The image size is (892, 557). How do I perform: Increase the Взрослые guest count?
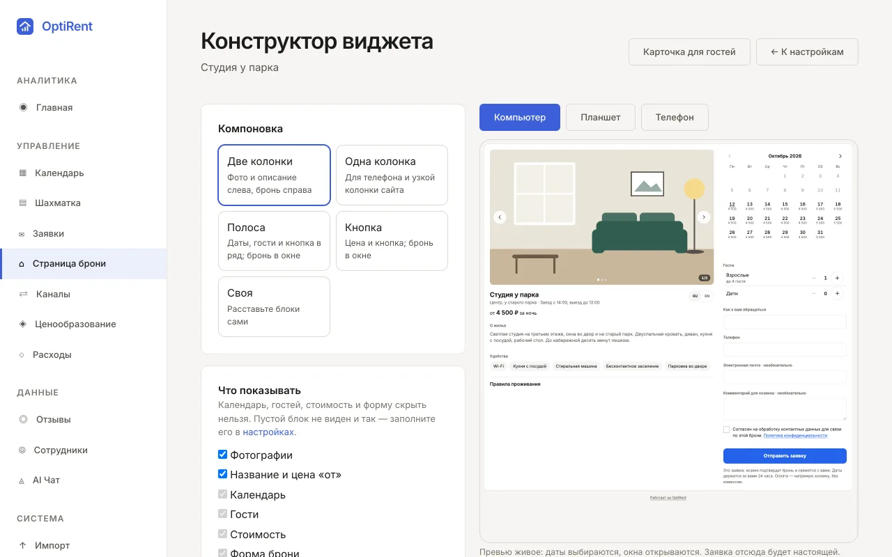837,278
